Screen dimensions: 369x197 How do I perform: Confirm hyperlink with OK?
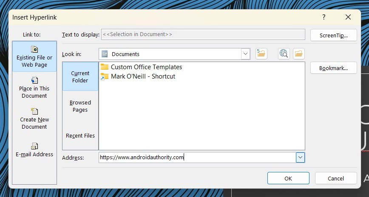tap(288, 178)
